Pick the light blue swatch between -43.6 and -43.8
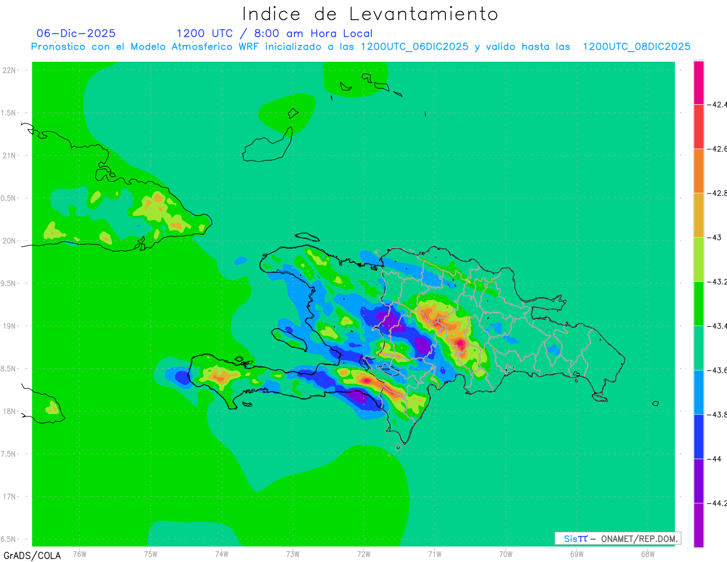Screen dimensions: 727x562 (x=699, y=392)
